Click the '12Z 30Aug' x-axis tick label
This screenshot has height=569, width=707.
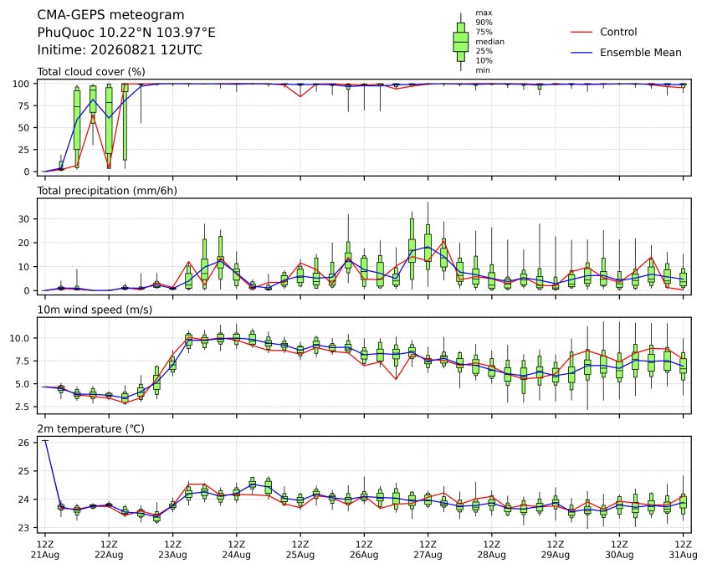click(x=619, y=550)
